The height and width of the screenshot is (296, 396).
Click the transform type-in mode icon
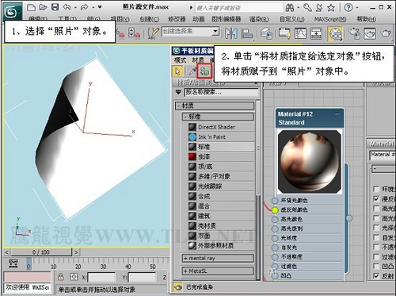[x=74, y=277]
